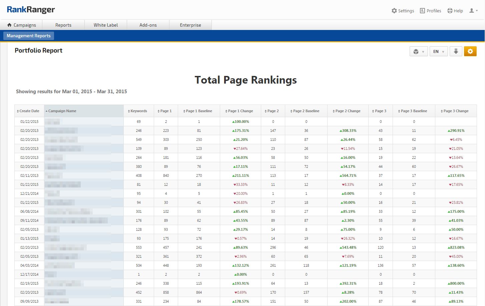The image size is (485, 306).
Task: Expand the cube icon dropdown
Action: [x=418, y=52]
